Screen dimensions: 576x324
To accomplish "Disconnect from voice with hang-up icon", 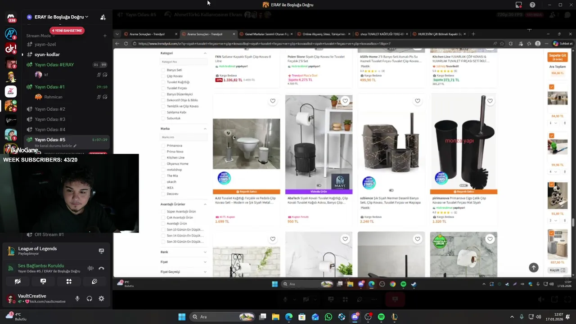I will click(x=101, y=268).
